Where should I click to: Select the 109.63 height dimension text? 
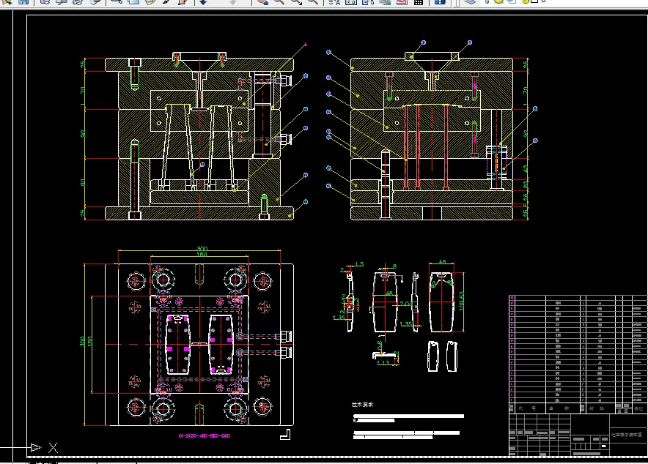[x=461, y=301]
